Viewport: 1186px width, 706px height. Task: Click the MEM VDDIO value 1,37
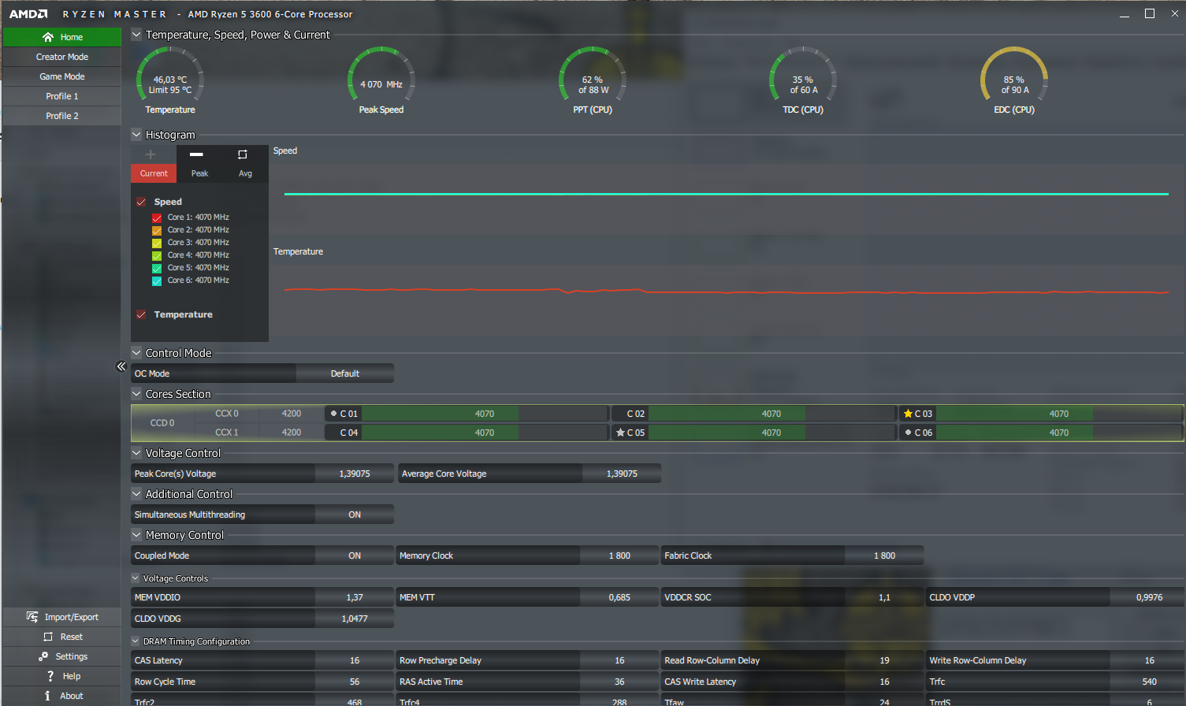[x=355, y=597]
